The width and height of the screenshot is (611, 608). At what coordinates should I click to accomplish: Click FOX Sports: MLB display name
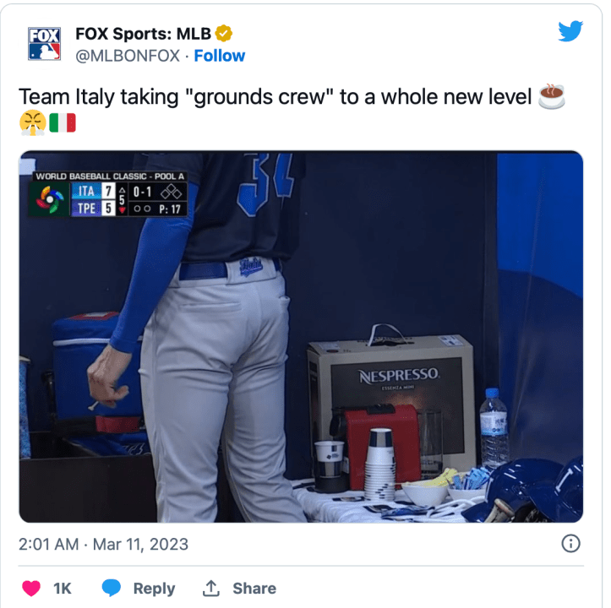(143, 34)
